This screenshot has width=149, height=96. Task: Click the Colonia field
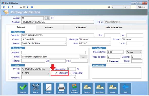(x=44, y=39)
